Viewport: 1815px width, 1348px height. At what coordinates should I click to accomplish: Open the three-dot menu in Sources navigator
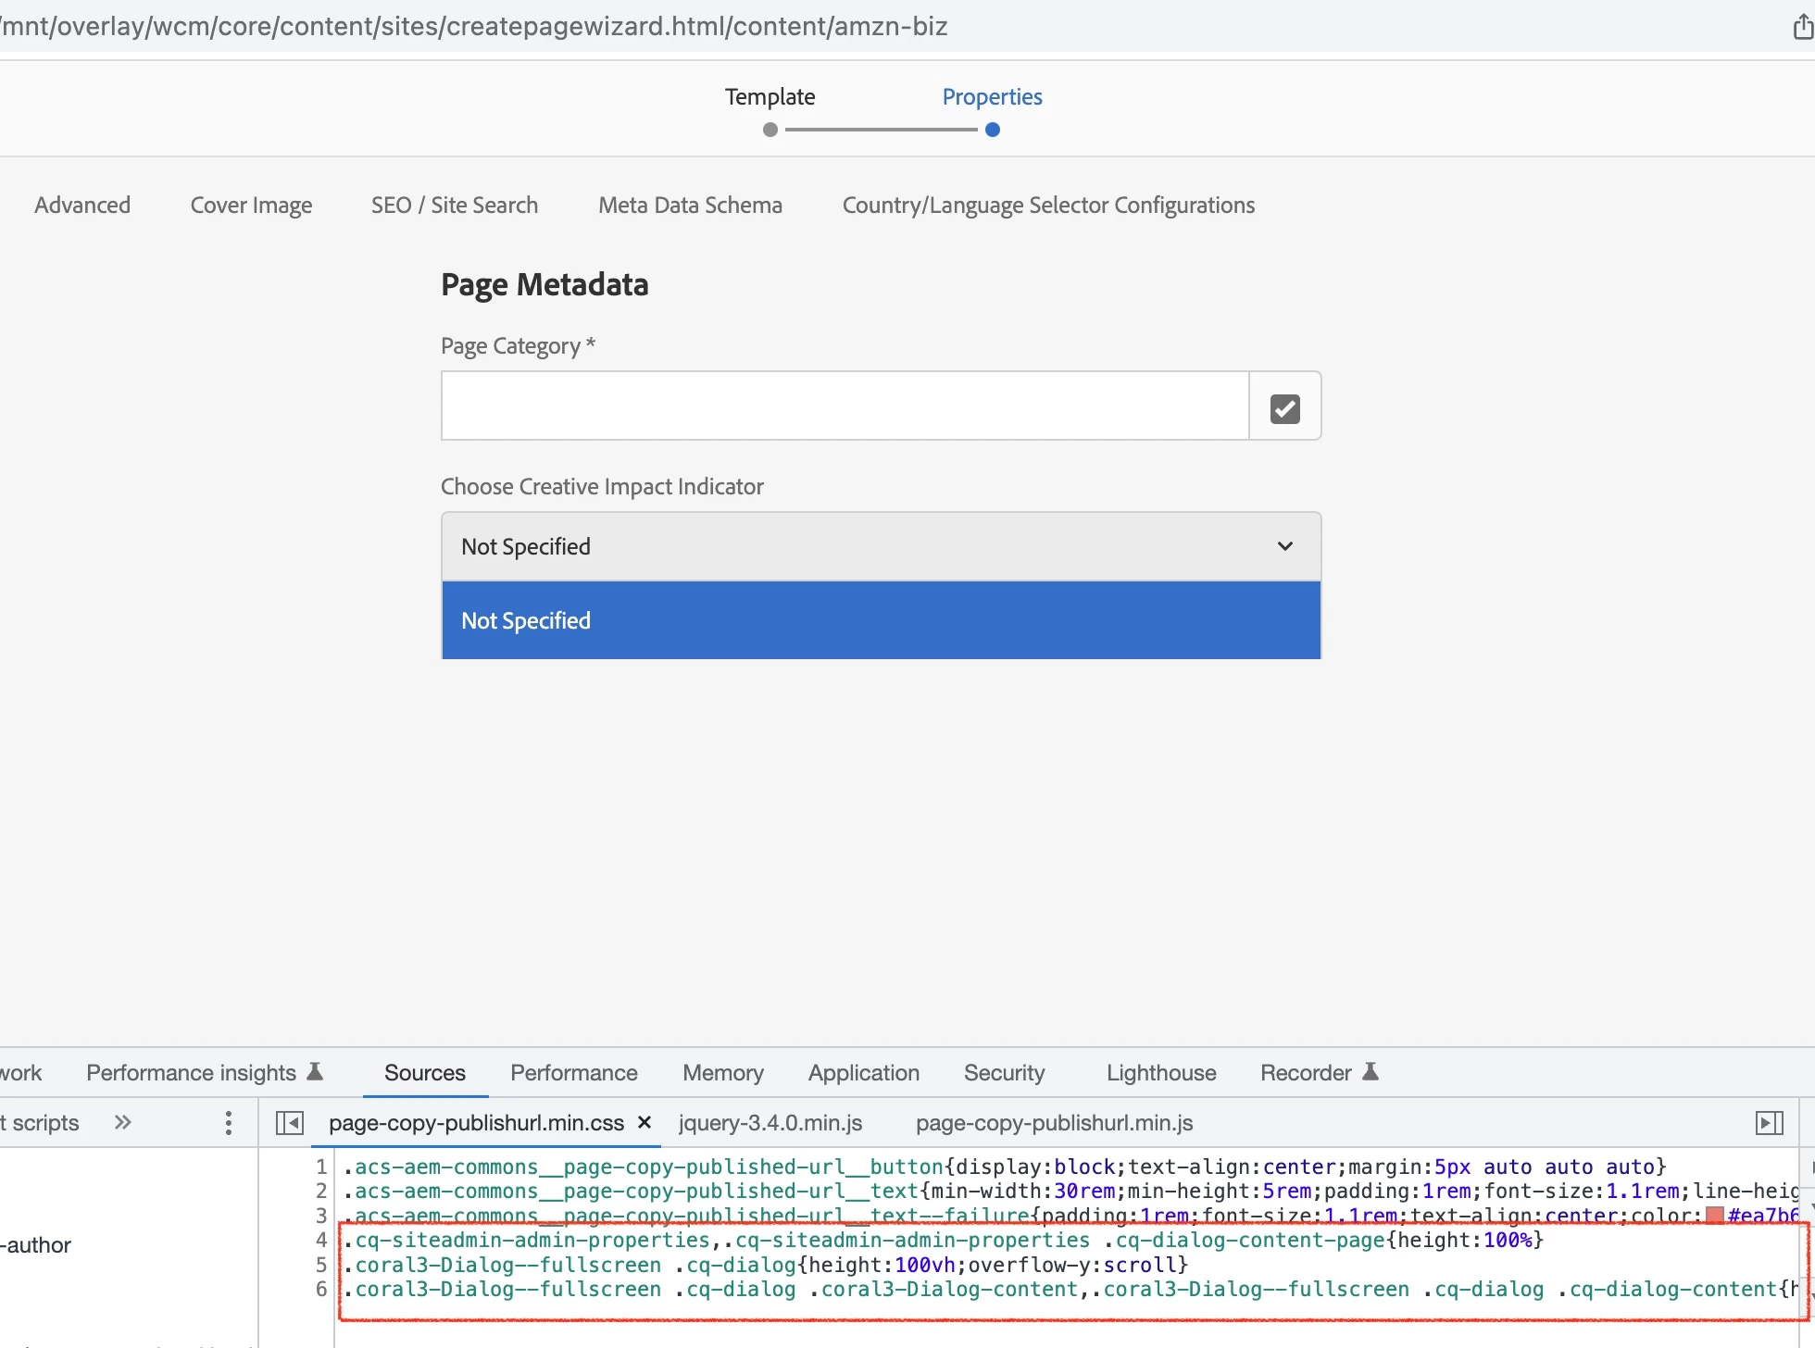point(229,1123)
